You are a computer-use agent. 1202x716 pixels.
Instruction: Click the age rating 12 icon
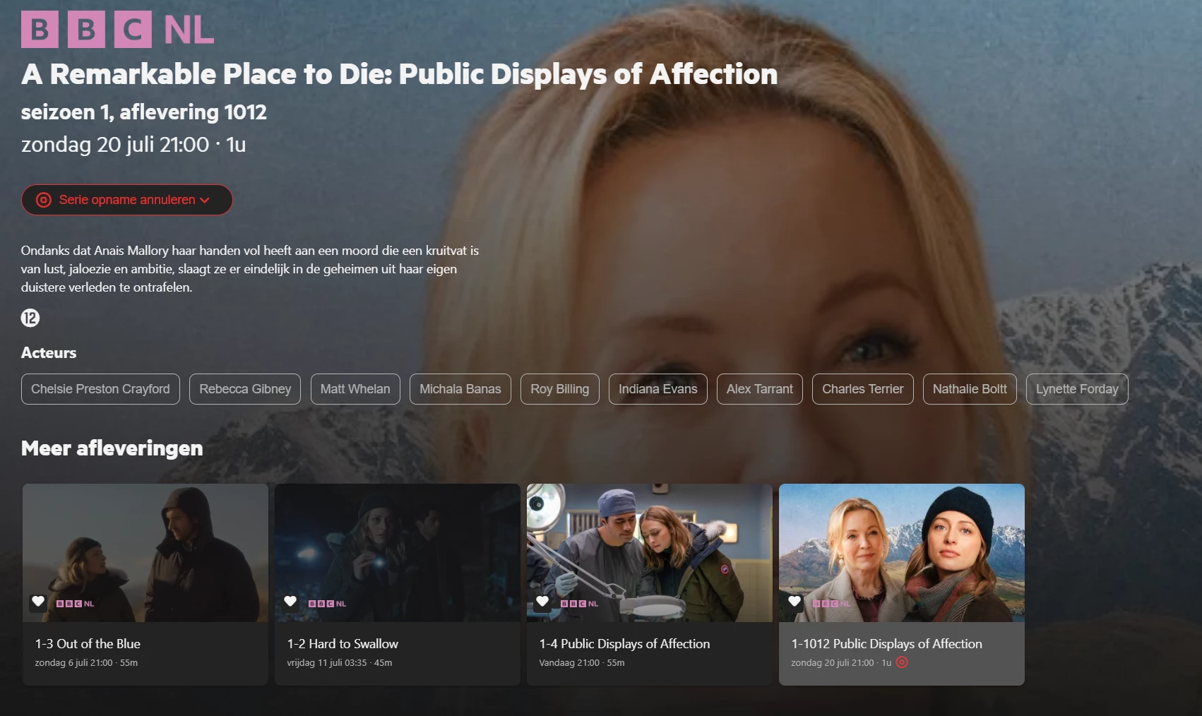30,318
